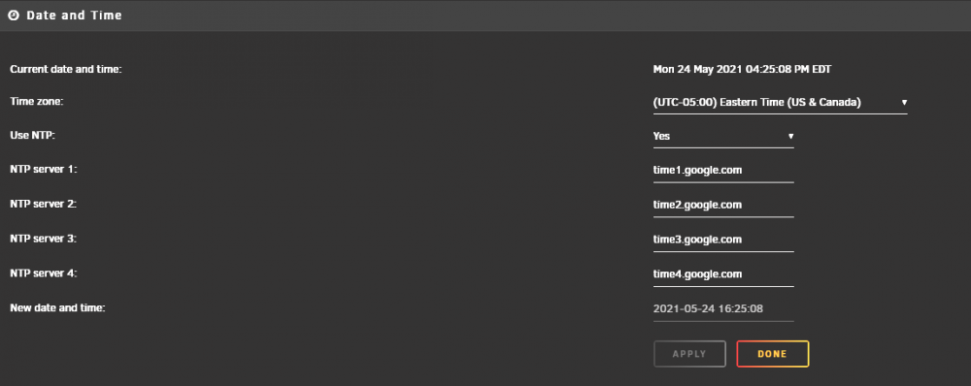Click the "Time zone:" label

[x=37, y=102]
